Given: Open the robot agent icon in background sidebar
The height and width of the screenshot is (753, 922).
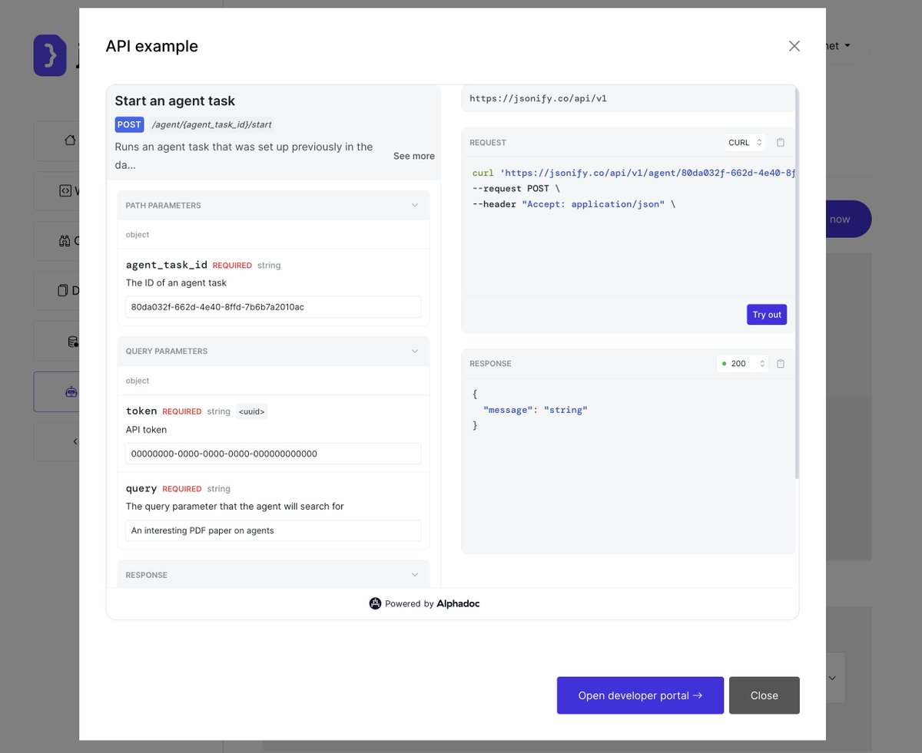Looking at the screenshot, I should (72, 391).
